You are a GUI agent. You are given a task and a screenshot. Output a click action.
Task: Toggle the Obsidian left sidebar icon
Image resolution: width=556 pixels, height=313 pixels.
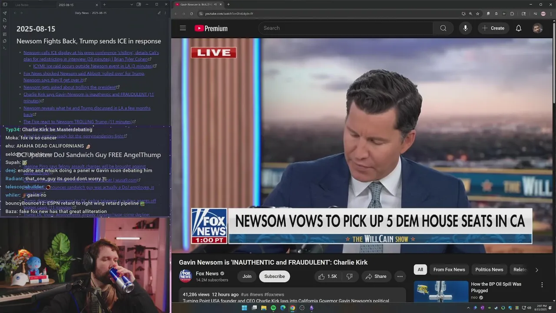pos(4,5)
